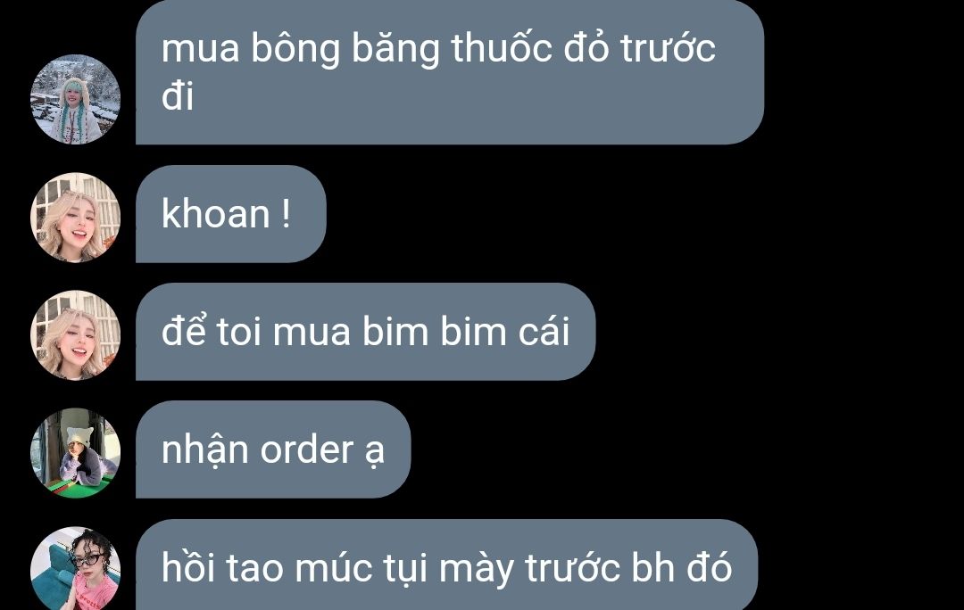Click the word "trước" in the top message
964x610 pixels.
pyautogui.click(x=669, y=48)
